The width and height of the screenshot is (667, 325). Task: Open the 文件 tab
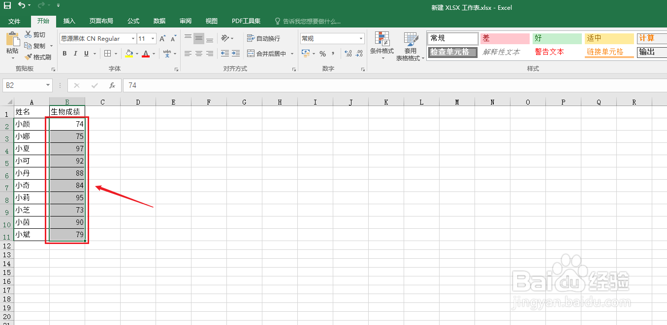tap(14, 21)
